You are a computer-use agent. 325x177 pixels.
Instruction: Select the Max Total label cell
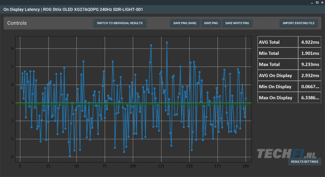tap(278, 64)
